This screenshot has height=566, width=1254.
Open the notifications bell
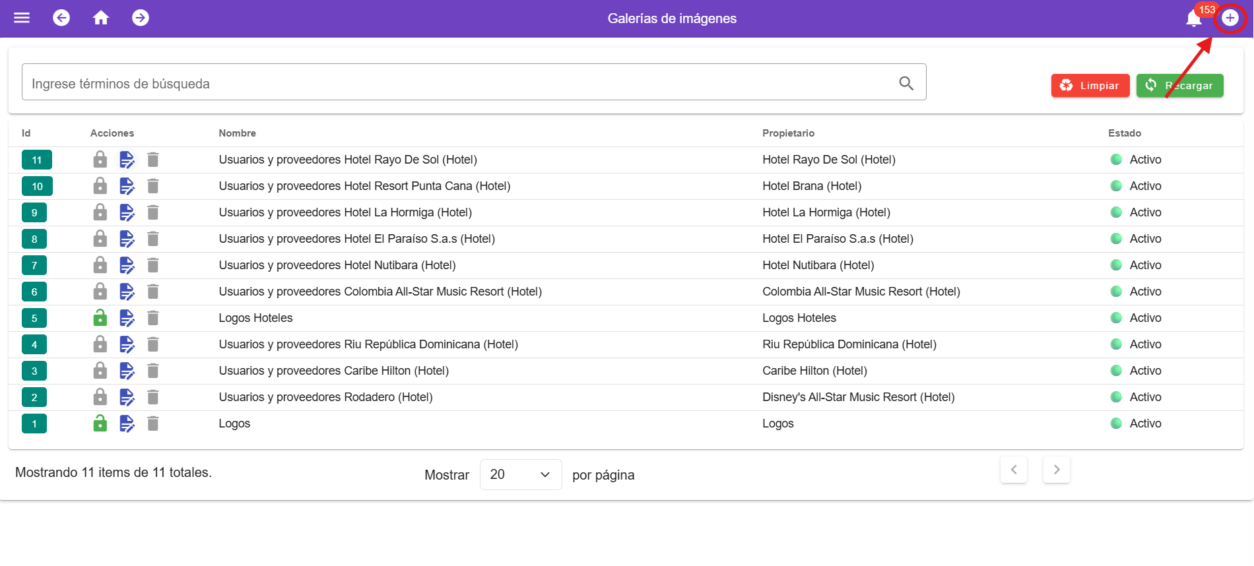(x=1193, y=18)
